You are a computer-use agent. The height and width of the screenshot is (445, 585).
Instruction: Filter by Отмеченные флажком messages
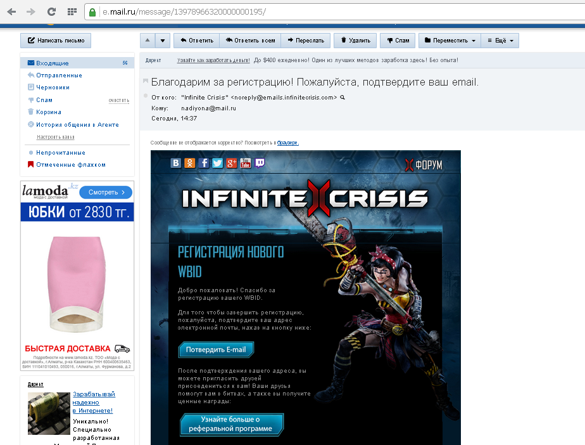(70, 164)
